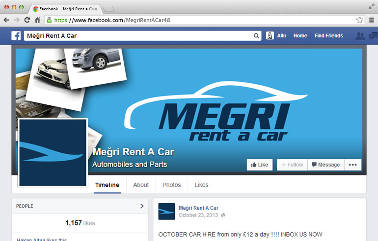Close the Facebook browser tab
The image size is (378, 241).
pos(96,9)
